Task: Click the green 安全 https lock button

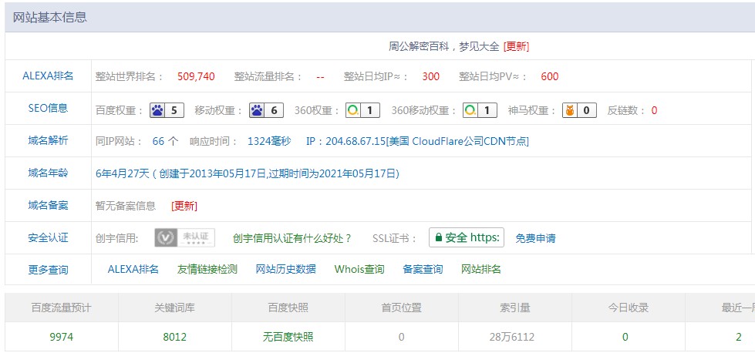Action: pyautogui.click(x=467, y=237)
